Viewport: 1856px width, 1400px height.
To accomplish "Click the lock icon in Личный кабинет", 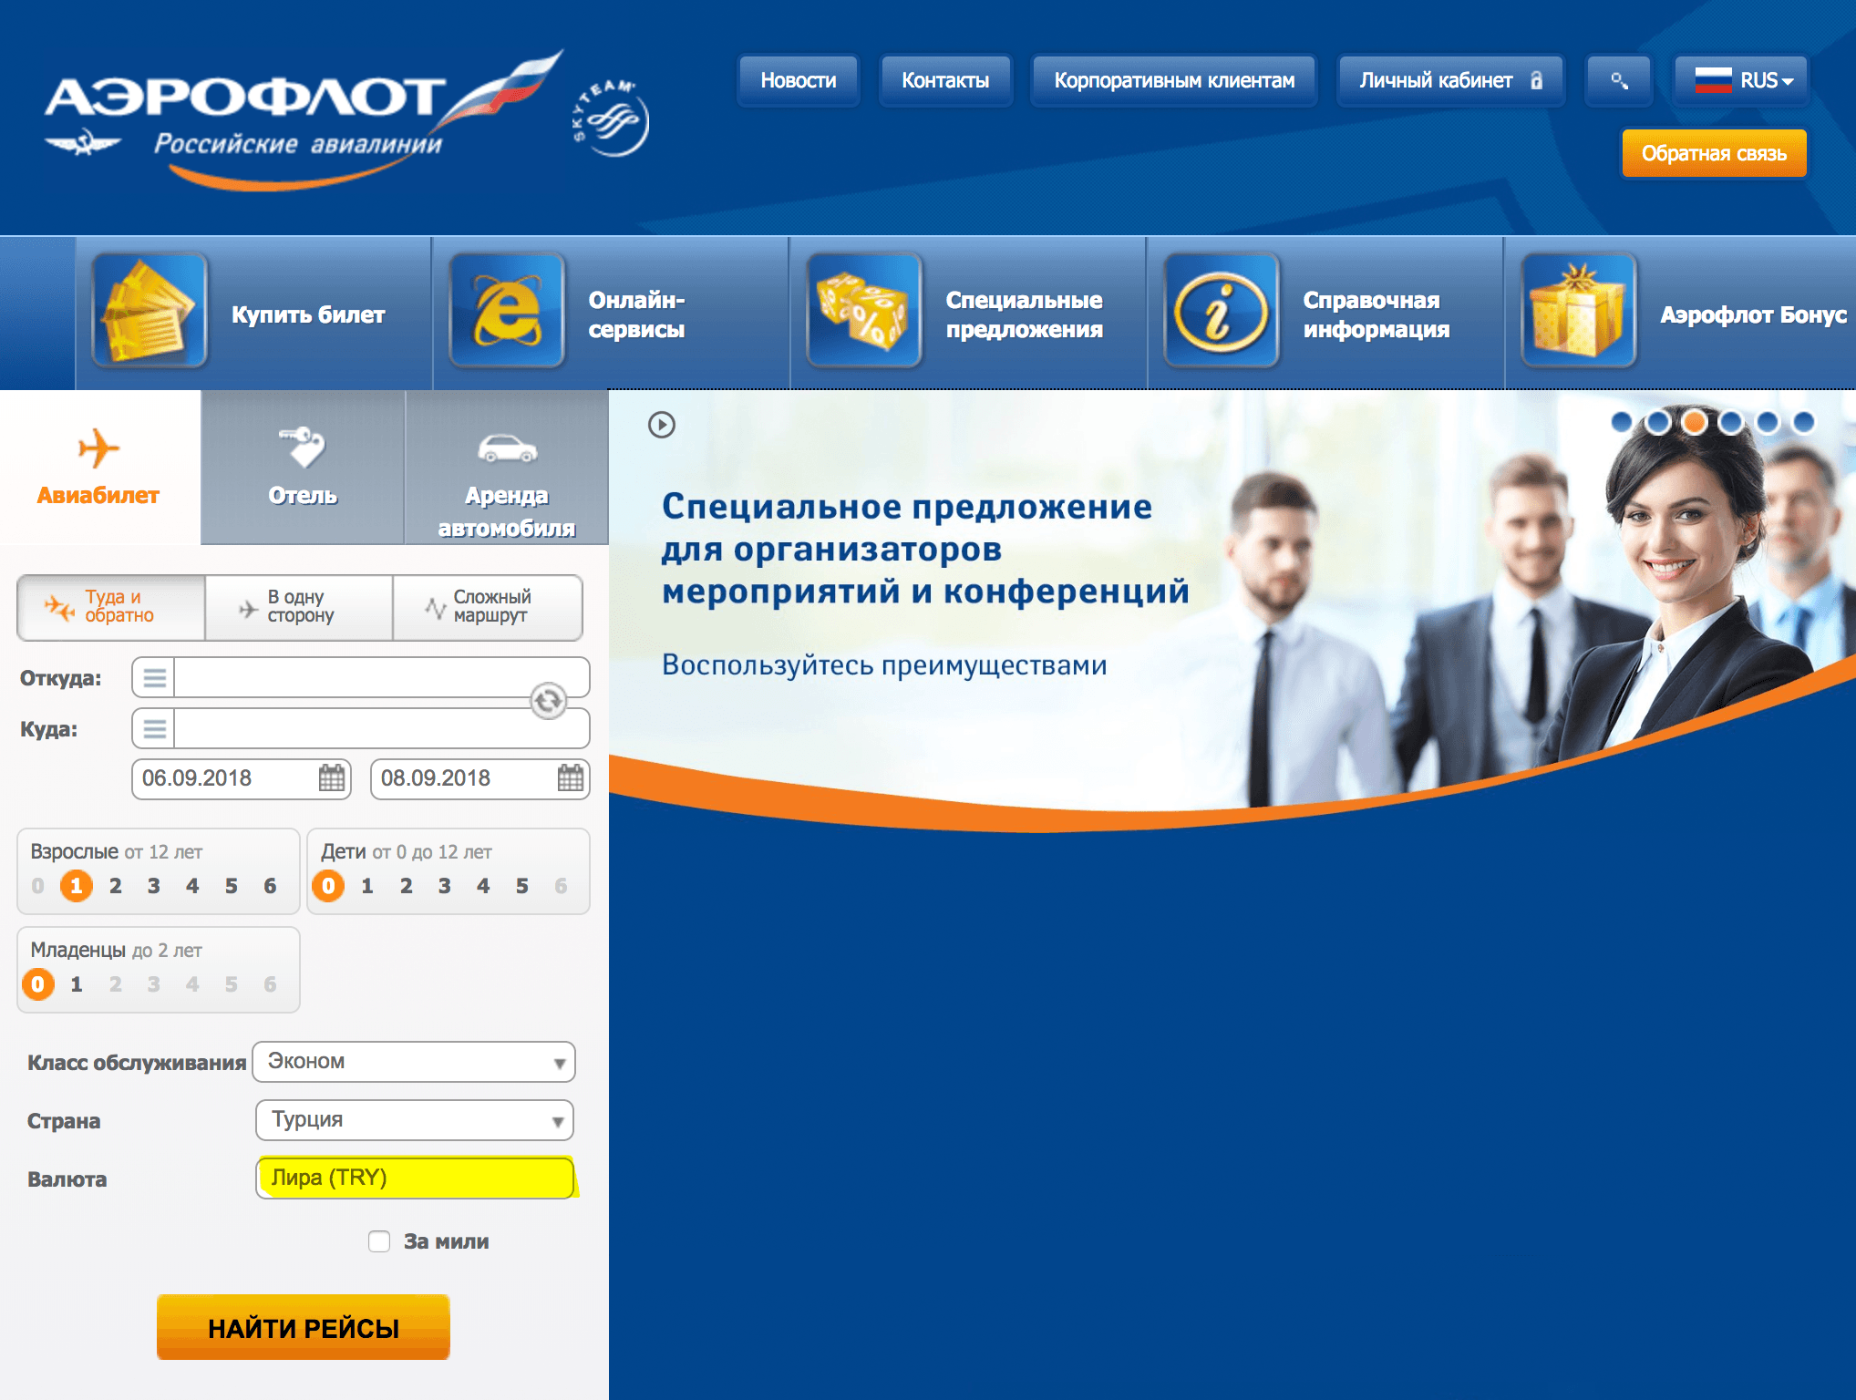I will 1536,80.
